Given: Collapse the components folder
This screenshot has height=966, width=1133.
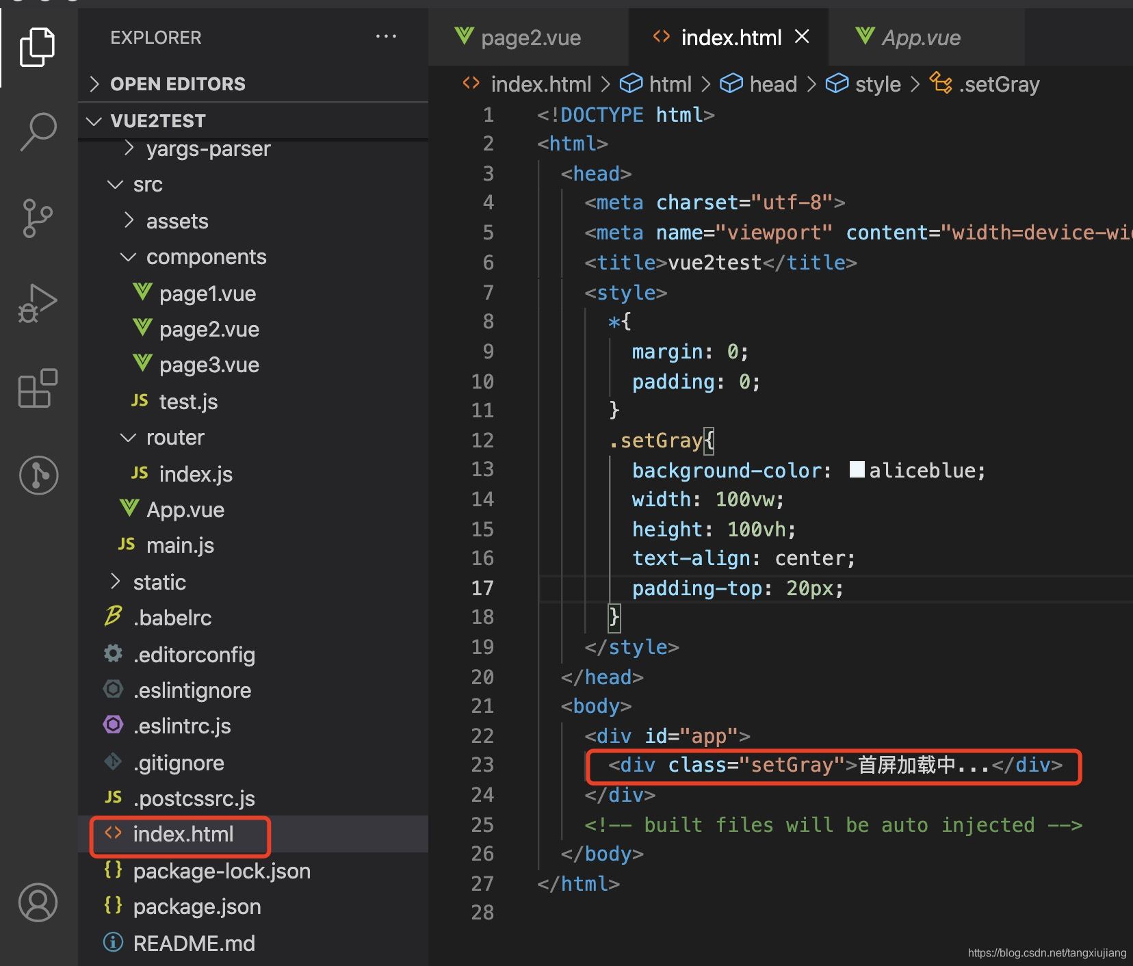Looking at the screenshot, I should tap(205, 257).
